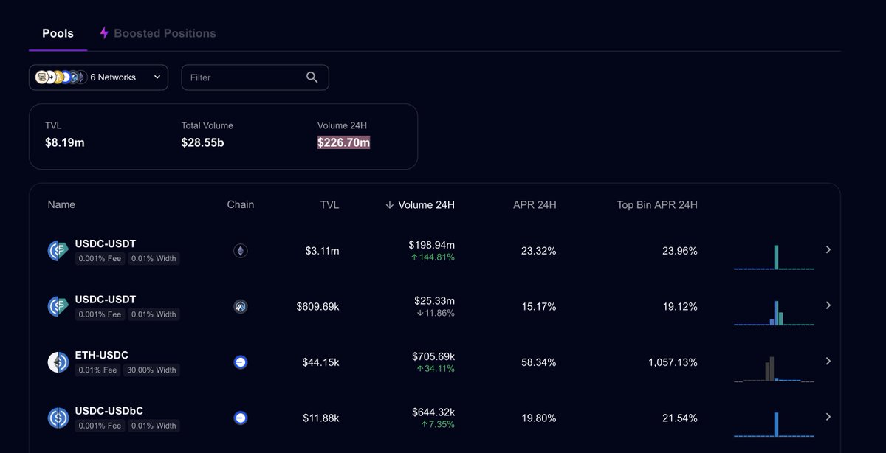Click liquidity chart of the $609.69k pool
The image size is (886, 453).
pos(775,313)
